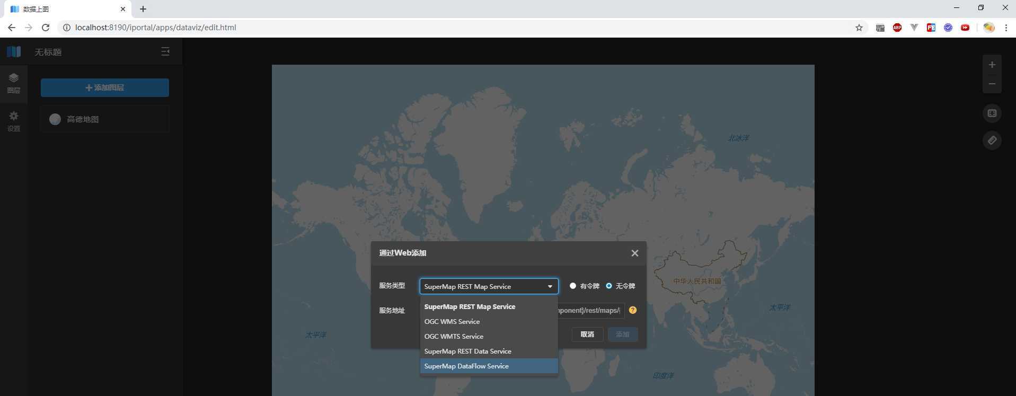1016x396 pixels.
Task: Click the 添加 confirm button
Action: click(x=623, y=335)
